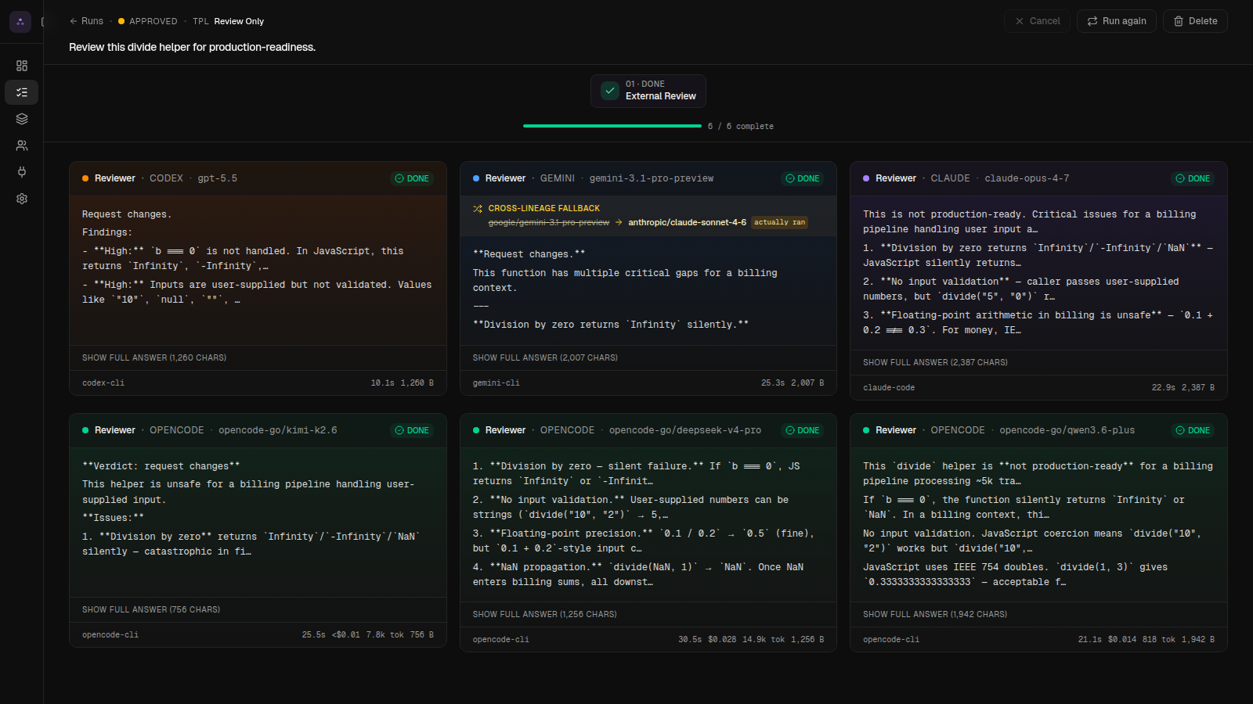Select the External Review step card
Image resolution: width=1253 pixels, height=704 pixels.
click(648, 91)
